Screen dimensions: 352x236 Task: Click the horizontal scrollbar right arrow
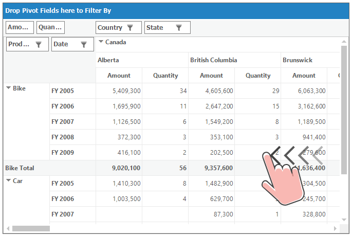[x=335, y=229]
